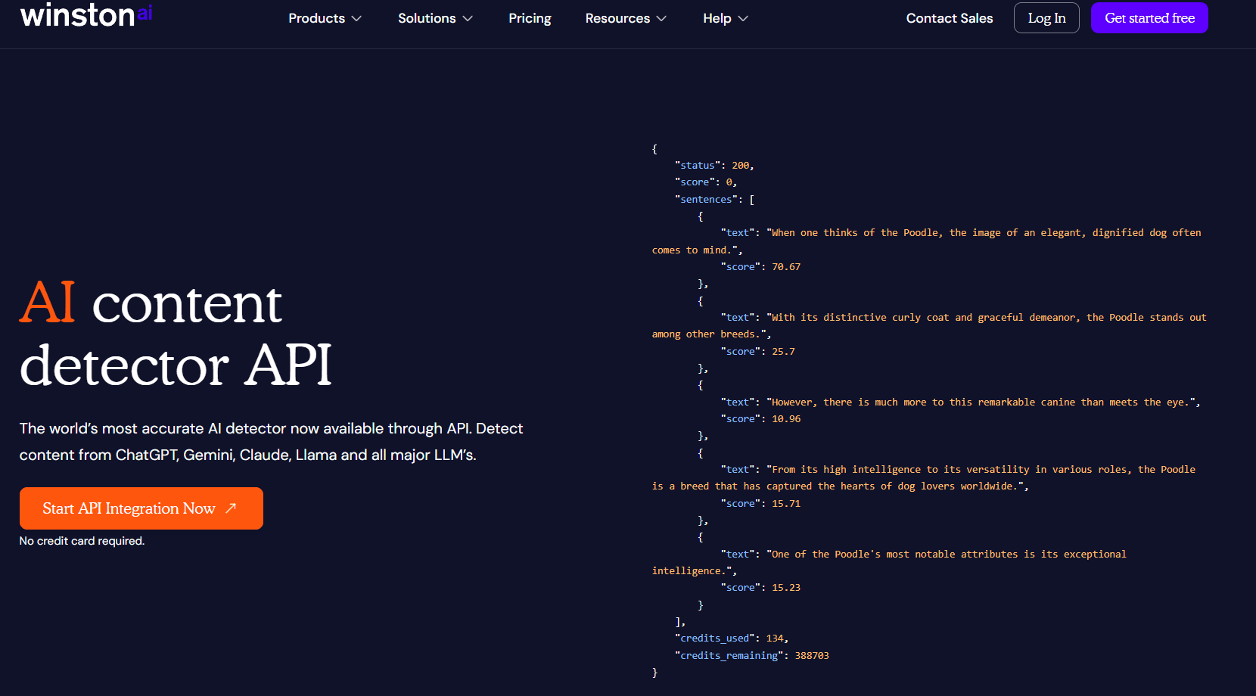The height and width of the screenshot is (696, 1256).
Task: Click the "credits_used": 134 line
Action: click(732, 639)
